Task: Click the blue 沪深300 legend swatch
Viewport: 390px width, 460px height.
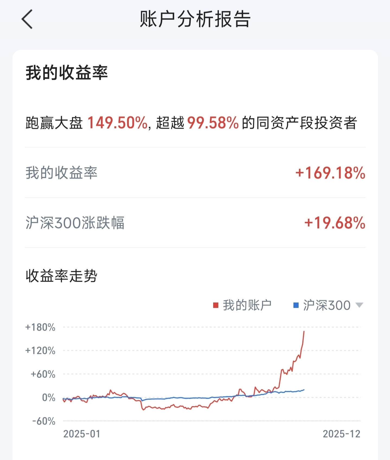Action: [296, 306]
